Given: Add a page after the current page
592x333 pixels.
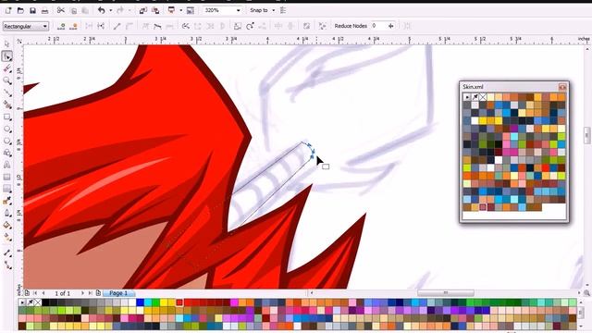Looking at the screenshot, I should click(98, 293).
